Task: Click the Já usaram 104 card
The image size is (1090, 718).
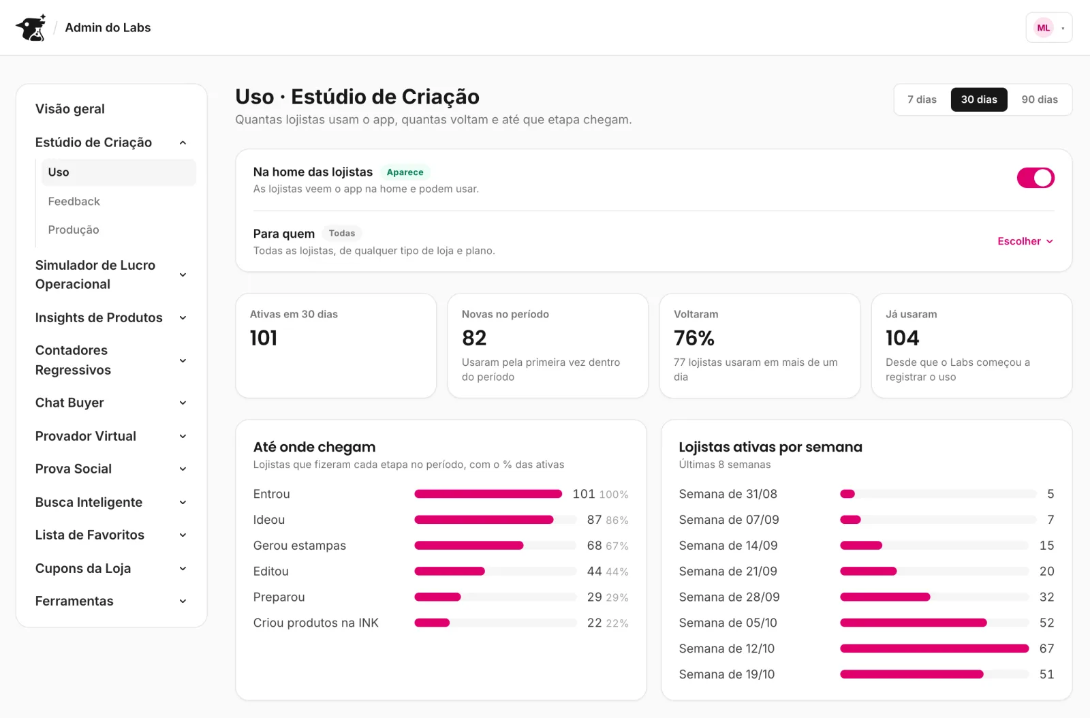Action: click(x=971, y=345)
